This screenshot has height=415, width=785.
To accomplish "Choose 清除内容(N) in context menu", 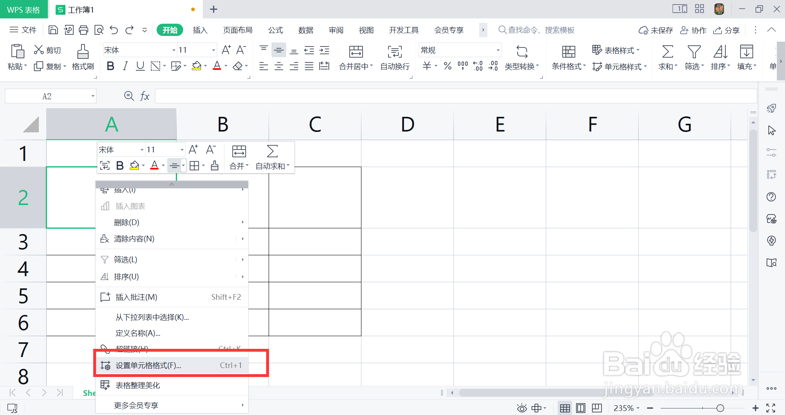I will [172, 239].
